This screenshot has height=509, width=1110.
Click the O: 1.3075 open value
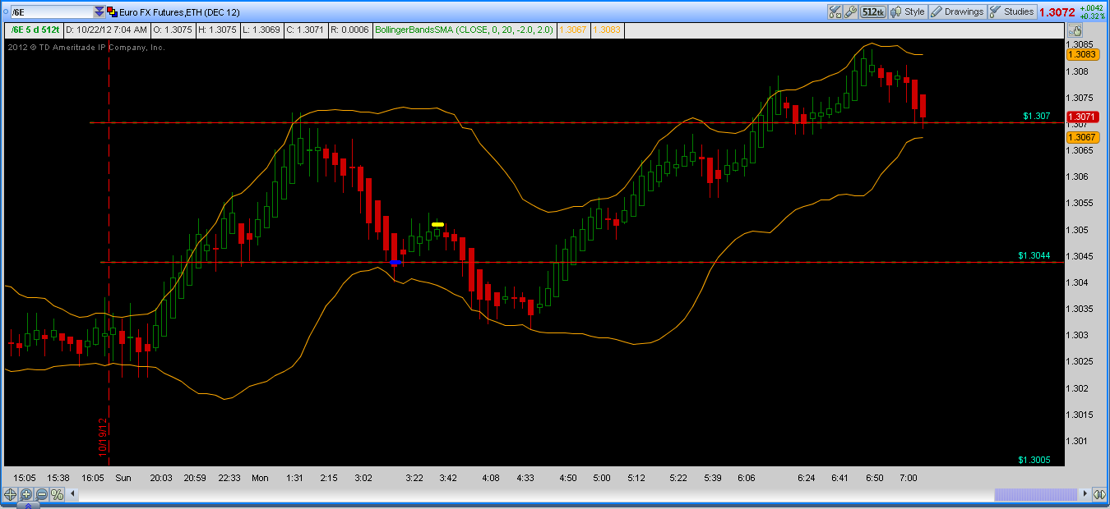point(174,30)
